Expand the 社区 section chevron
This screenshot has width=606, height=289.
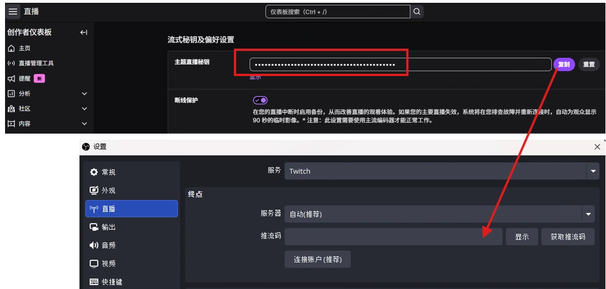(x=84, y=109)
